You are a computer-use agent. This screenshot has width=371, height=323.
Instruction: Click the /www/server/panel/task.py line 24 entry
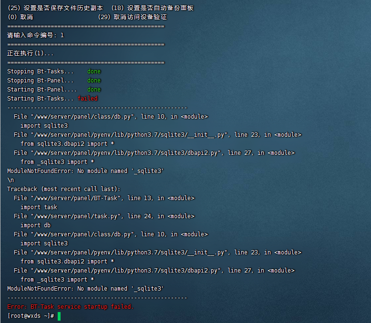pyautogui.click(x=104, y=216)
